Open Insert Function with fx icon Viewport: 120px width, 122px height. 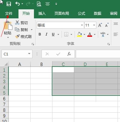[69, 54]
